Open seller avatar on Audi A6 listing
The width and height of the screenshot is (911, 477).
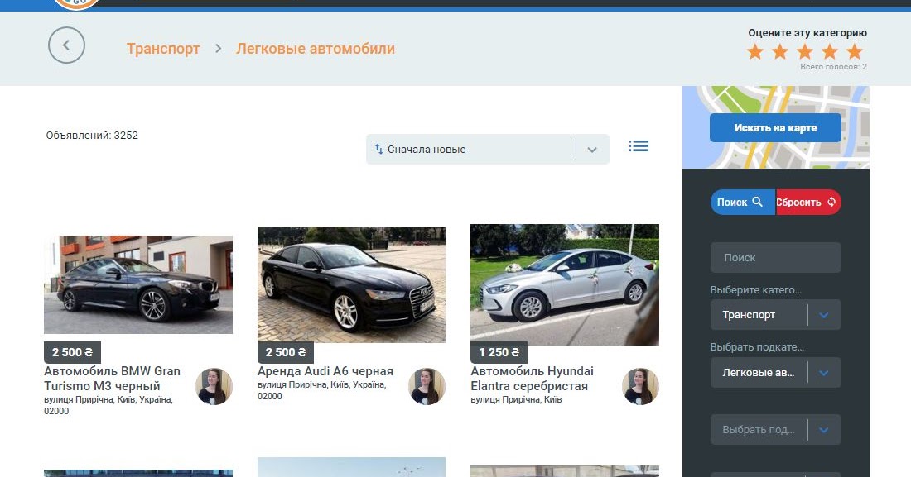[x=427, y=386]
